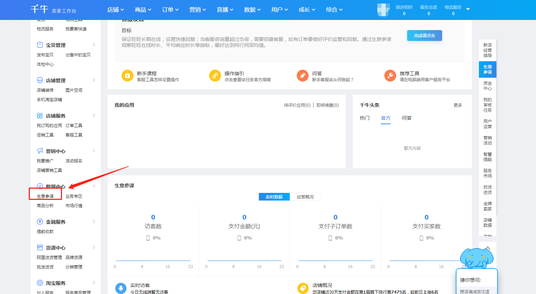Open the 金融服务 coin icon

[x=40, y=222]
